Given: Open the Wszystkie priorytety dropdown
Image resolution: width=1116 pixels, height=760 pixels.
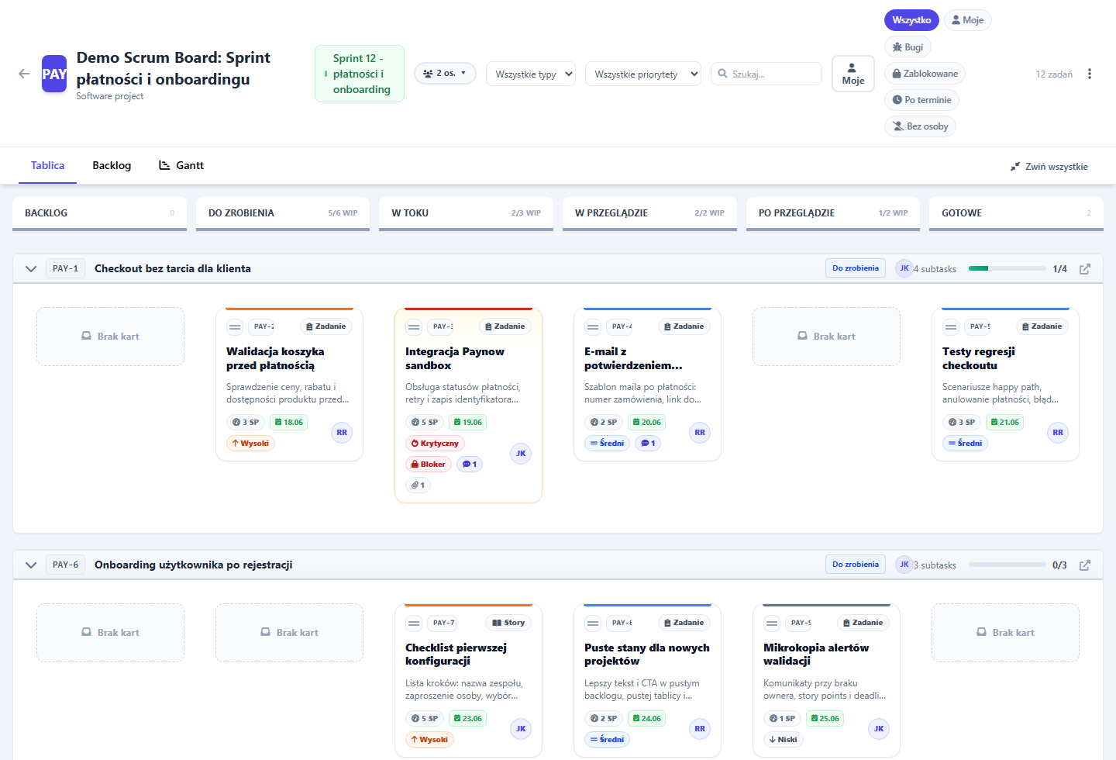Looking at the screenshot, I should tap(643, 74).
